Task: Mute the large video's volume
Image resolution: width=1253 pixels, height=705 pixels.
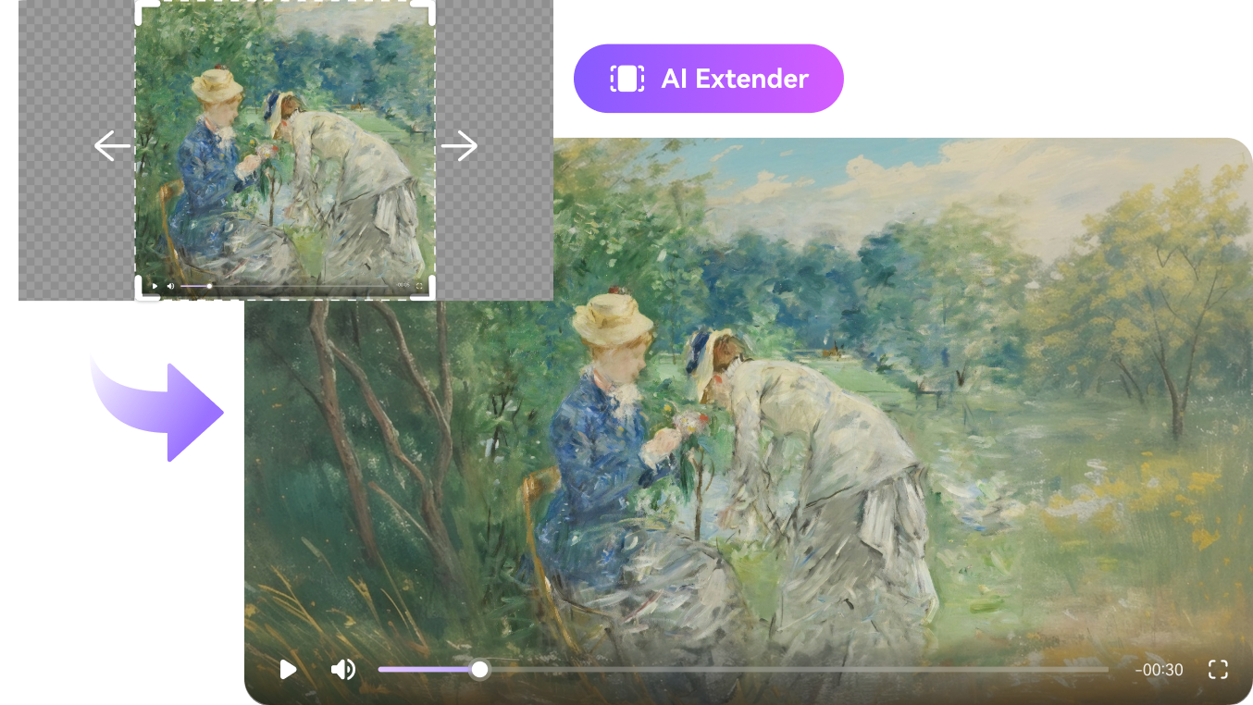Action: click(x=343, y=669)
